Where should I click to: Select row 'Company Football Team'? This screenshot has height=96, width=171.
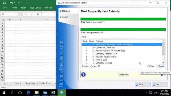click(122, 54)
